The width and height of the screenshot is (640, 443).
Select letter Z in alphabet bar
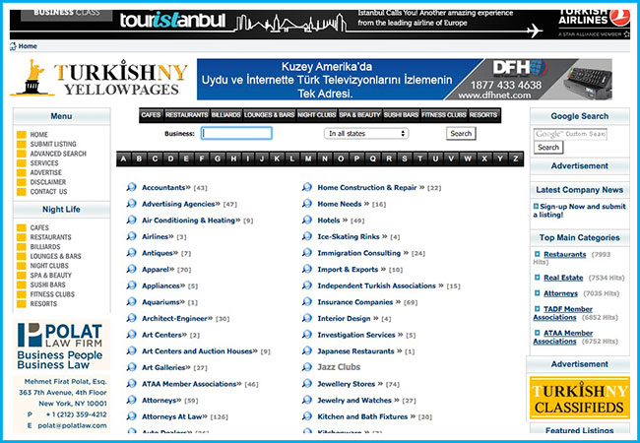[516, 158]
